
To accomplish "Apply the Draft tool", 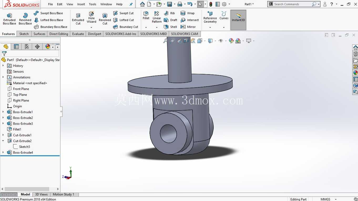I will click(x=170, y=20).
